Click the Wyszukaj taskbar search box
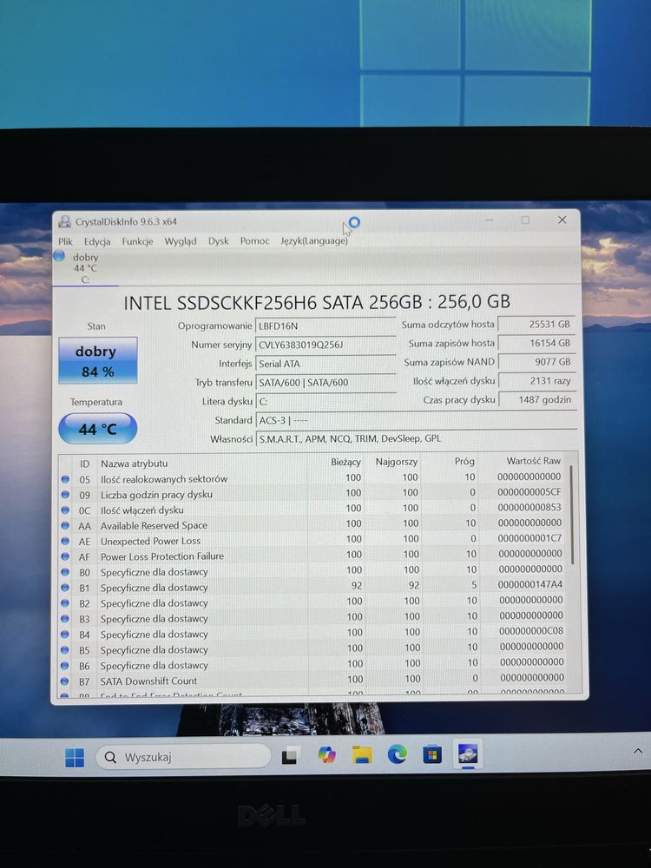 pos(183,757)
